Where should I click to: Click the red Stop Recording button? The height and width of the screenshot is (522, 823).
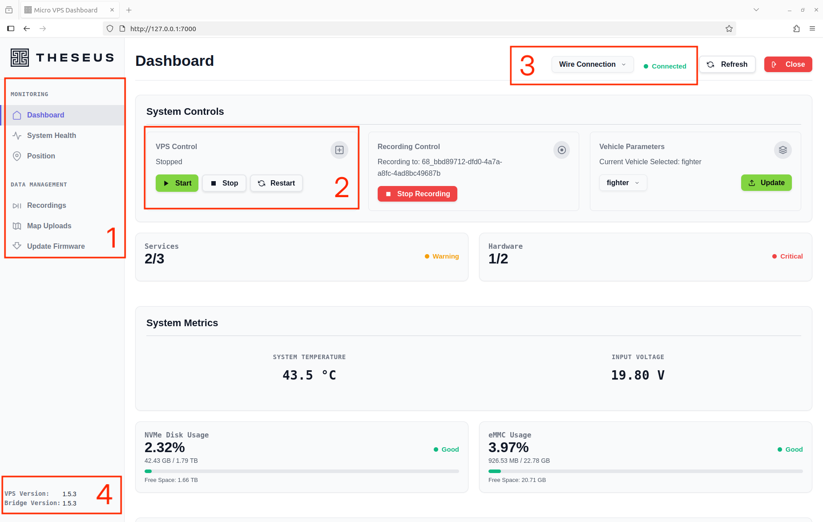coord(417,194)
